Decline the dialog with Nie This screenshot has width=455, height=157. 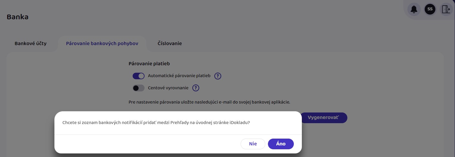pos(253,144)
